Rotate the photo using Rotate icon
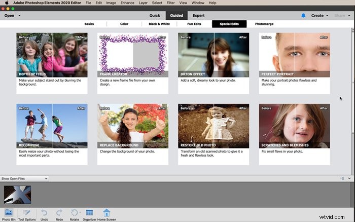Viewport: 355px width, 222px height. [75, 213]
